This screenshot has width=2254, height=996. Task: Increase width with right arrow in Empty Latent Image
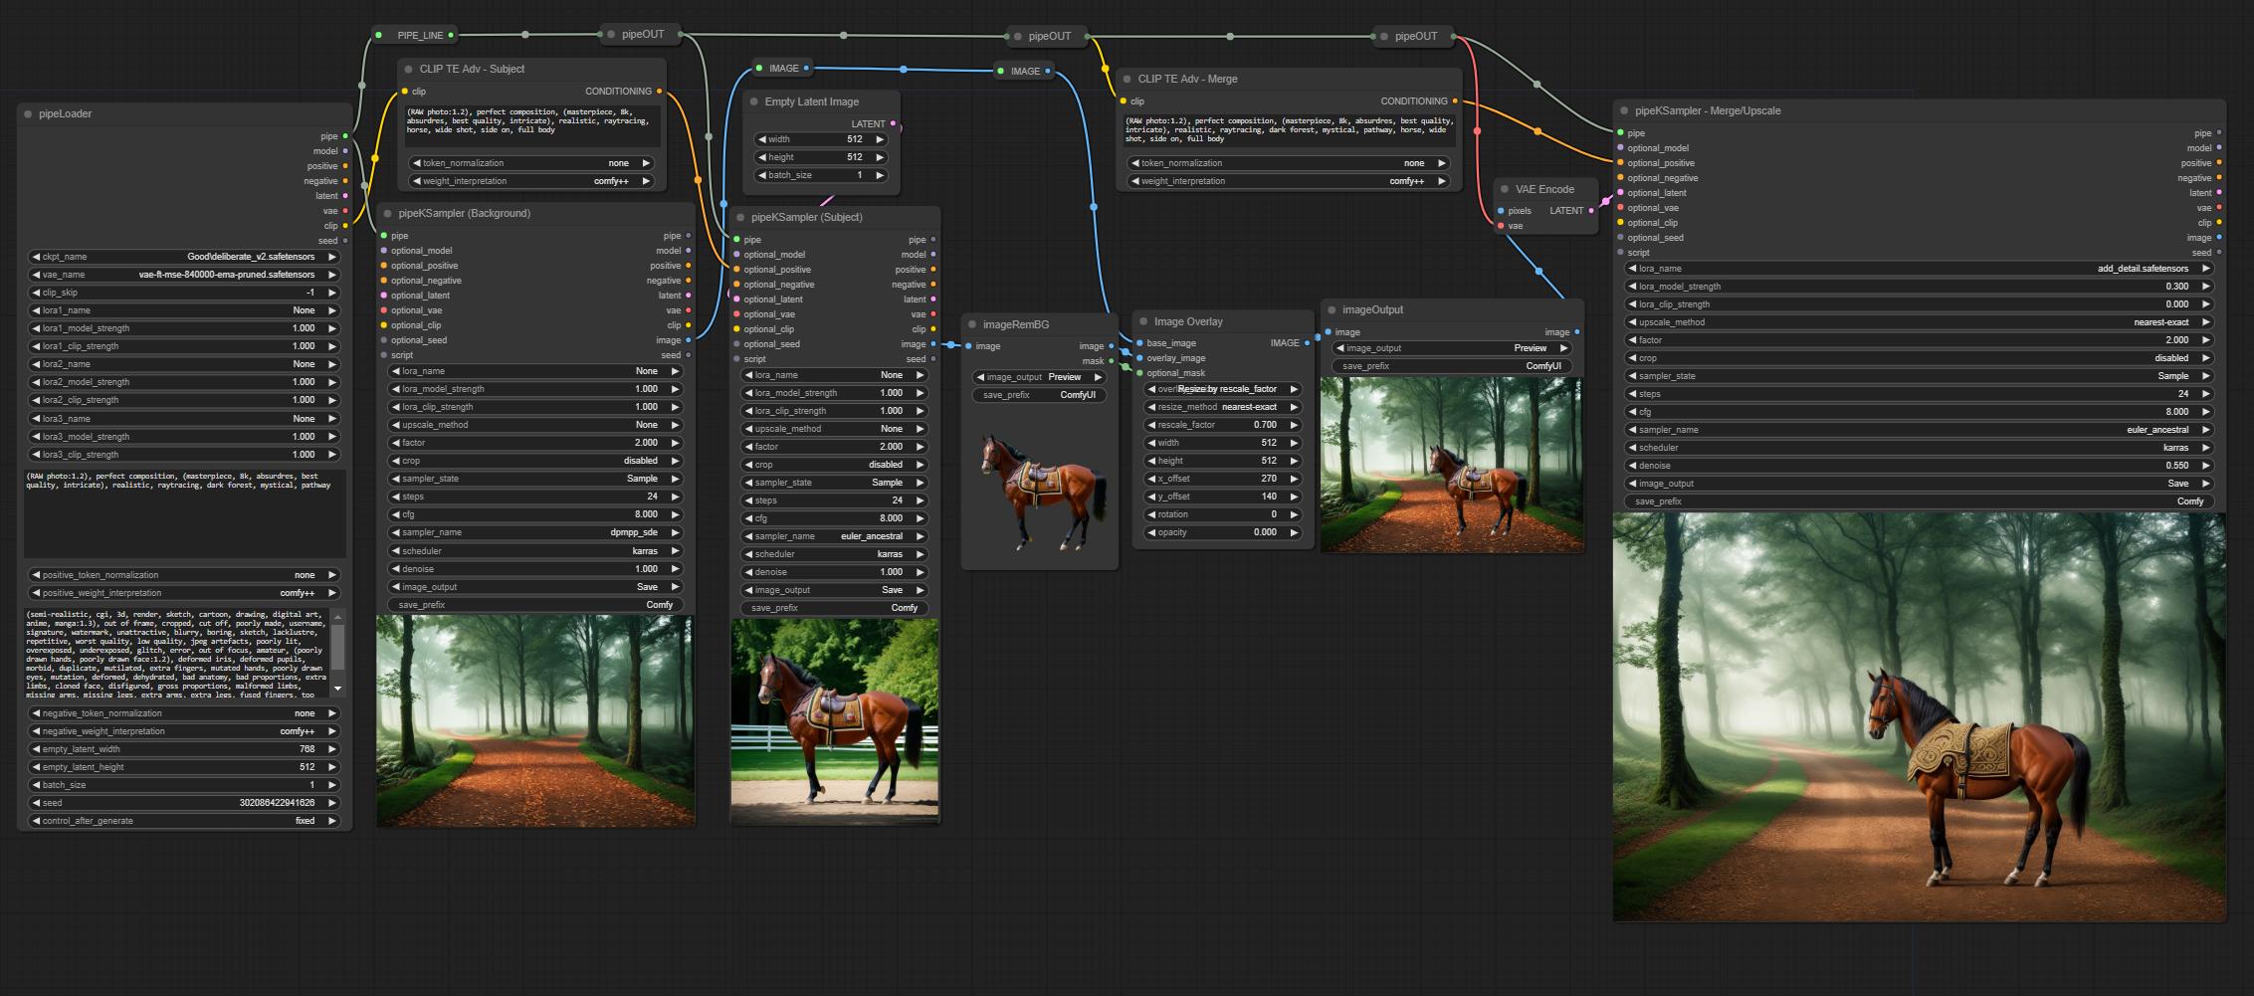coord(880,139)
